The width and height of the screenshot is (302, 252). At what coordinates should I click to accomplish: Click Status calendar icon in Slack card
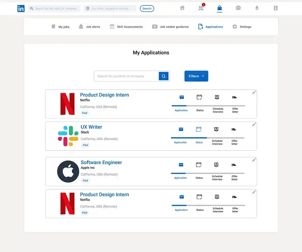(x=198, y=129)
